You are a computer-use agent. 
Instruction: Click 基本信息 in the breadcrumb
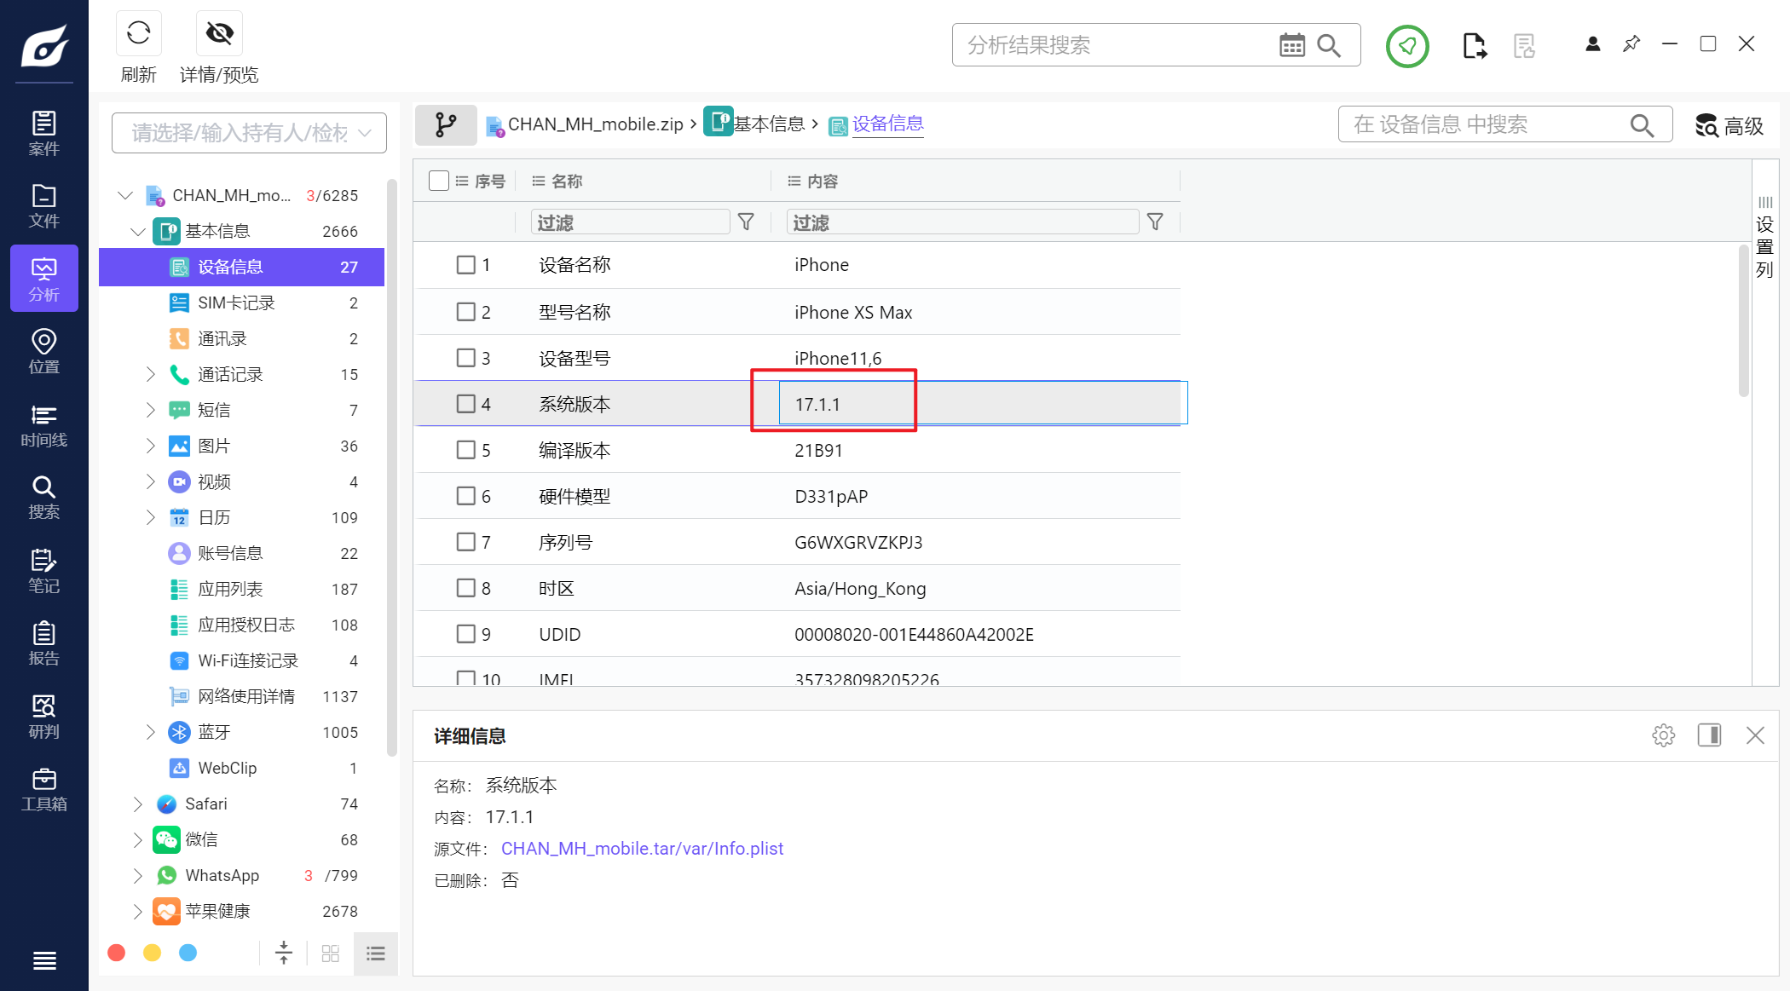[x=767, y=124]
